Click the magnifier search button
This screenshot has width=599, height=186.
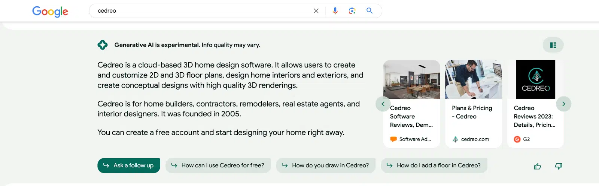point(370,11)
